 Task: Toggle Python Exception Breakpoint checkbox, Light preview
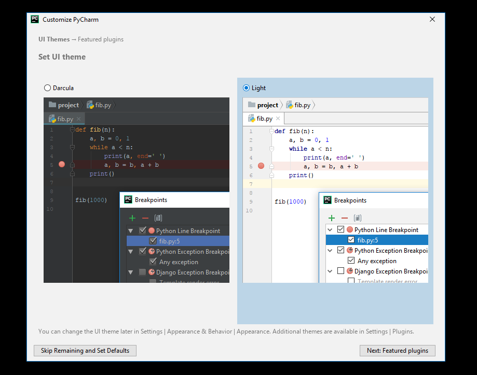point(340,250)
